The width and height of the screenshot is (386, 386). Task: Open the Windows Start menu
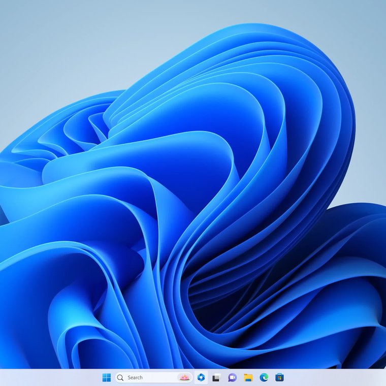(106, 377)
